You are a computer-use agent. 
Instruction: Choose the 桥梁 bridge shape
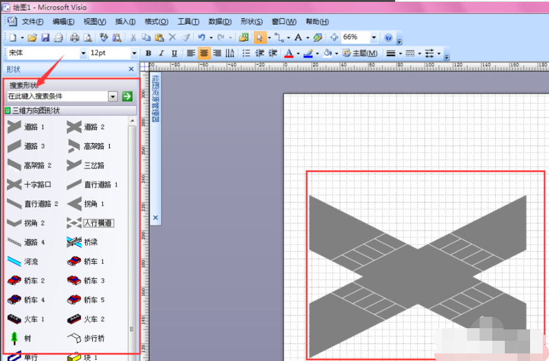pyautogui.click(x=83, y=242)
